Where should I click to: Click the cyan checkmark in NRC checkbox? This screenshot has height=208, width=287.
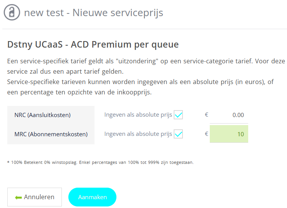tap(178, 115)
